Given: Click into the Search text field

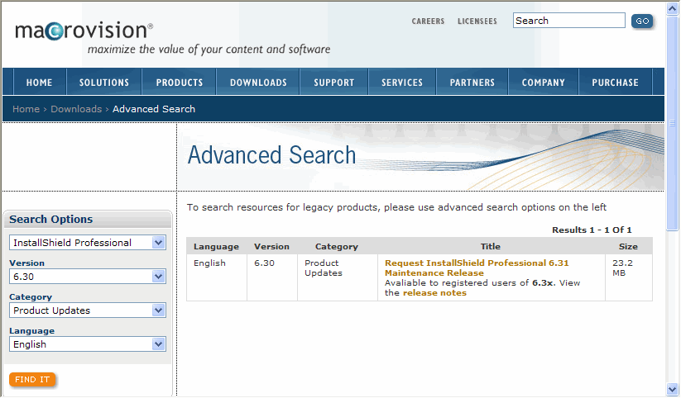Looking at the screenshot, I should point(568,21).
